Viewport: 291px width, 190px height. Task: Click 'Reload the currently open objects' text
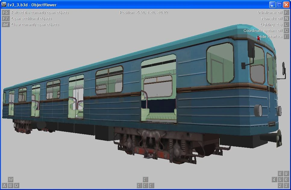tap(40, 13)
